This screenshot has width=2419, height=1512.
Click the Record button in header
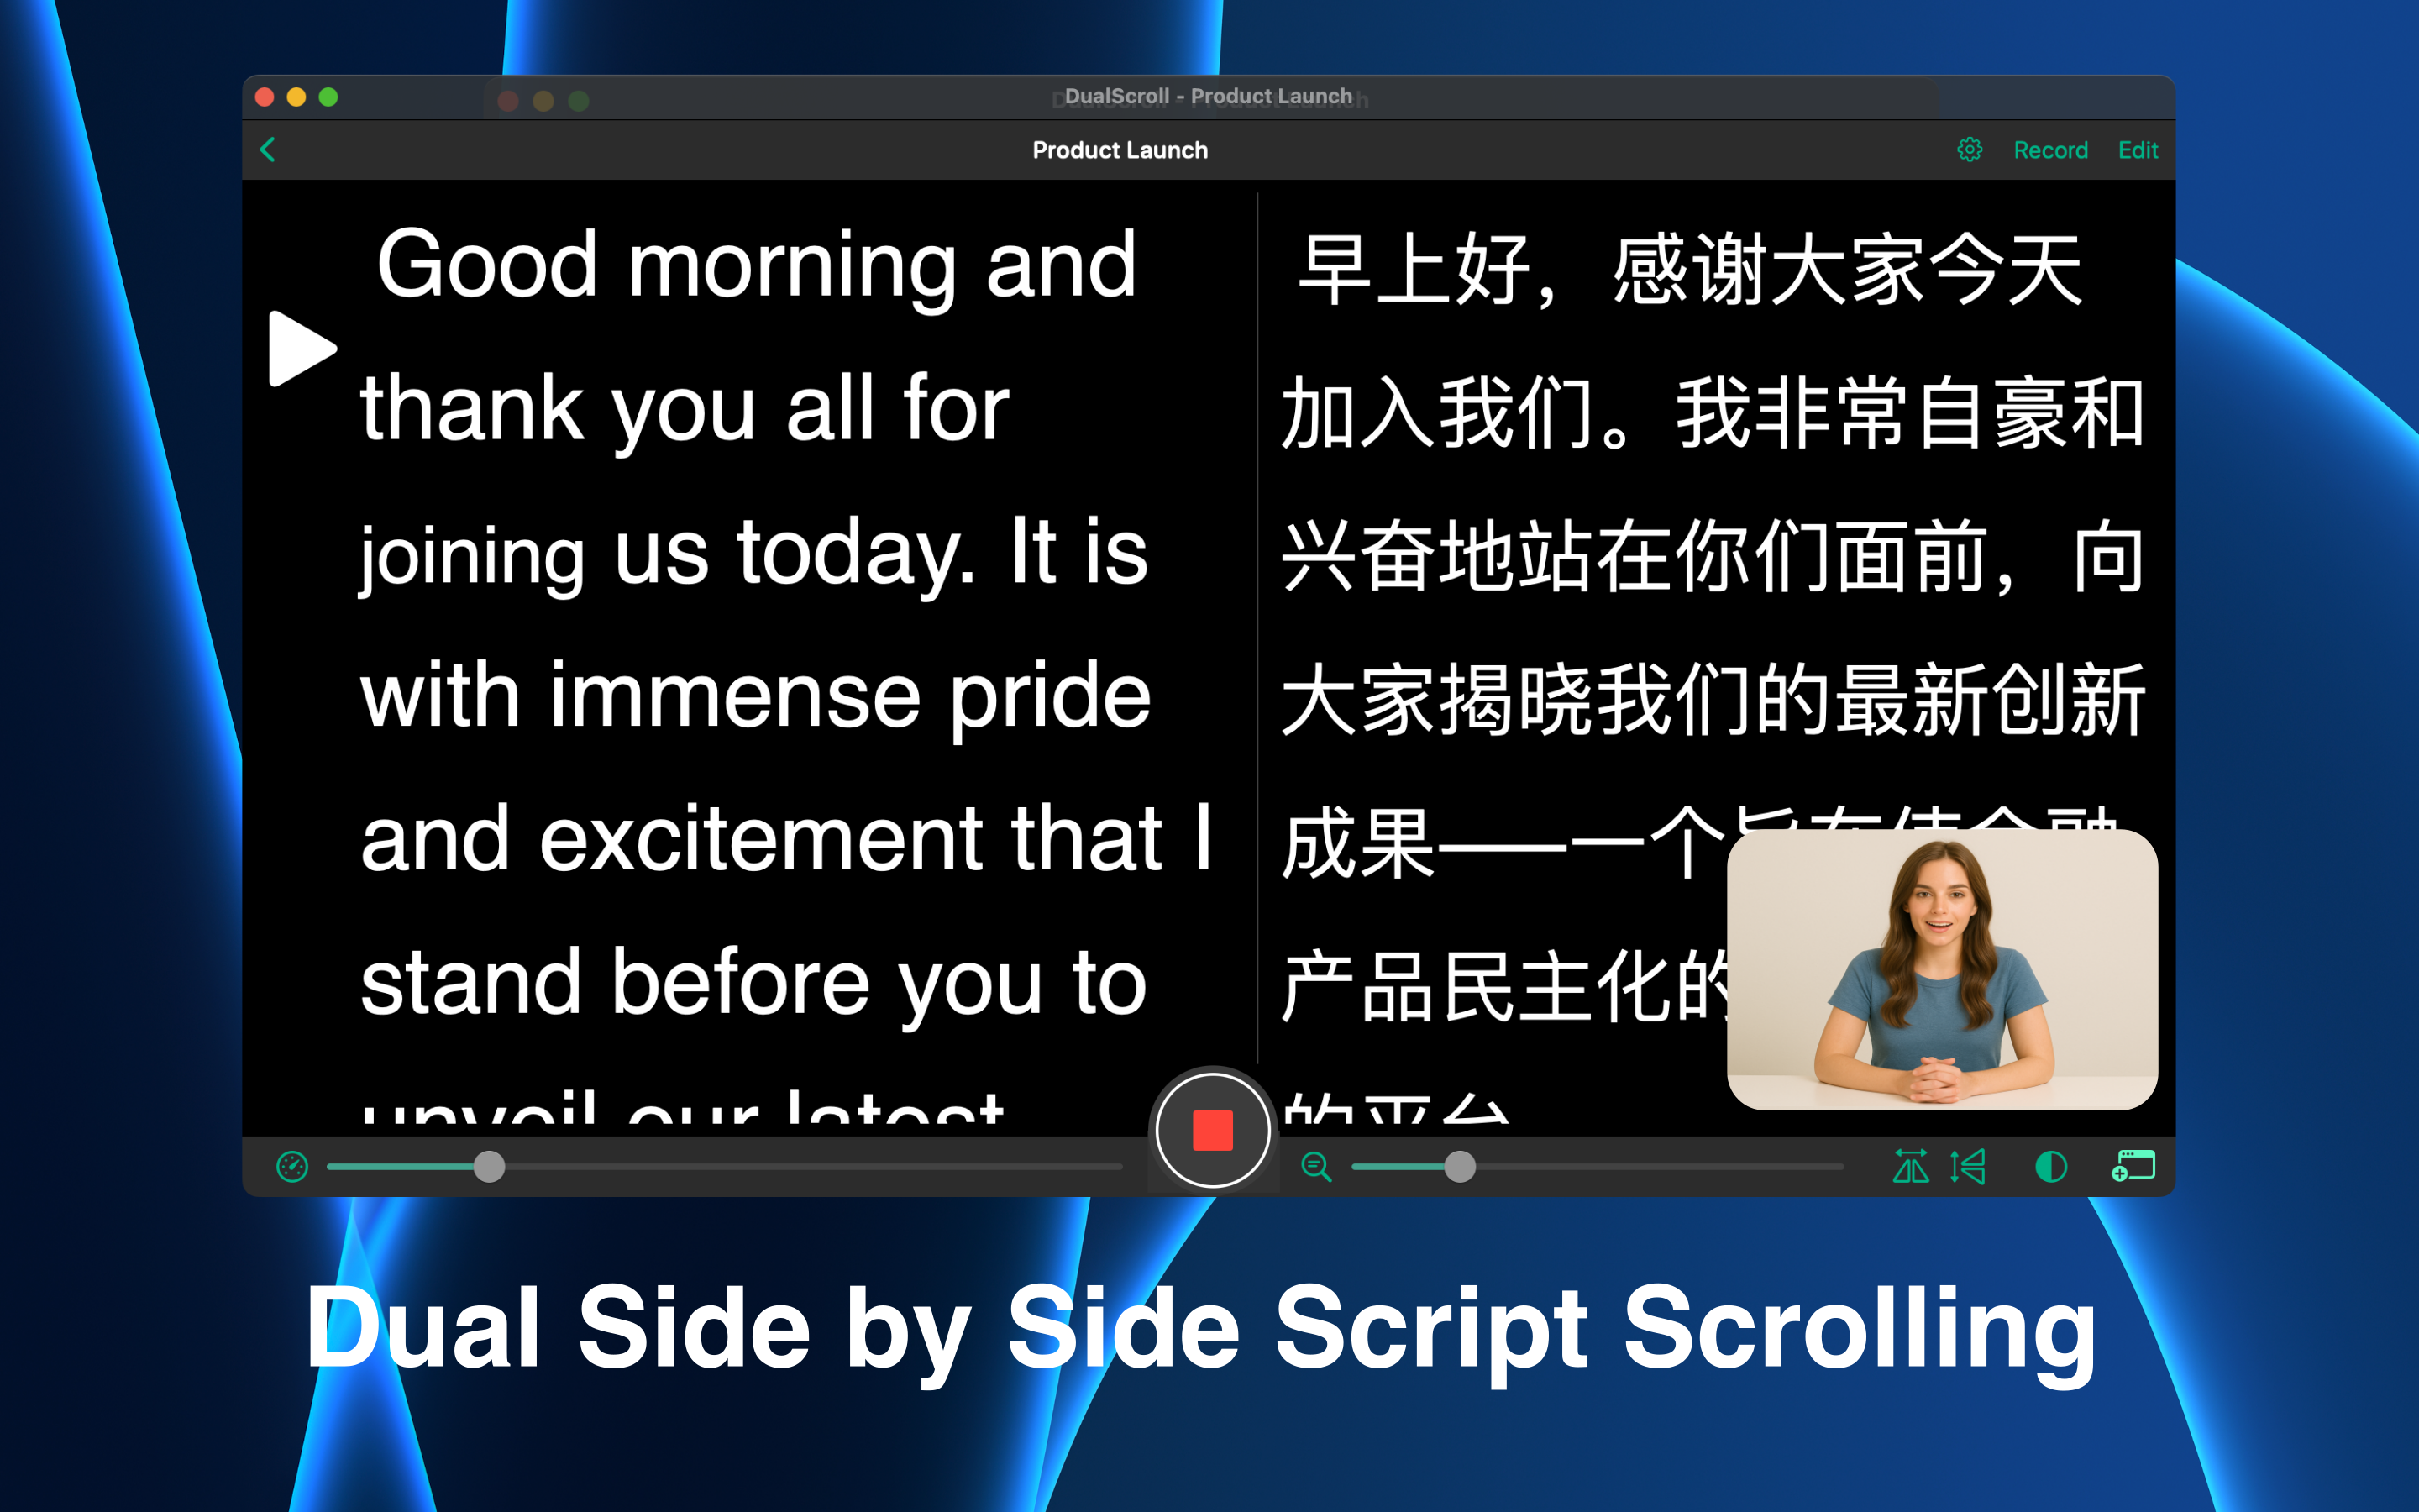point(2050,150)
